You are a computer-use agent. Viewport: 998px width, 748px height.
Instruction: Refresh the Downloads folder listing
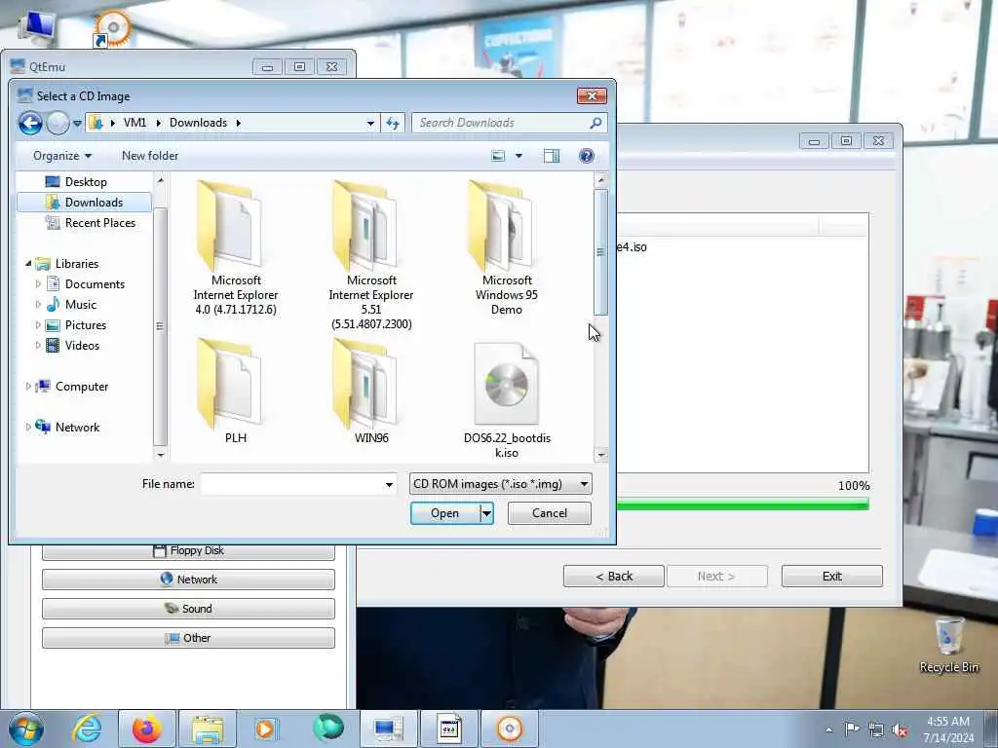click(x=393, y=123)
